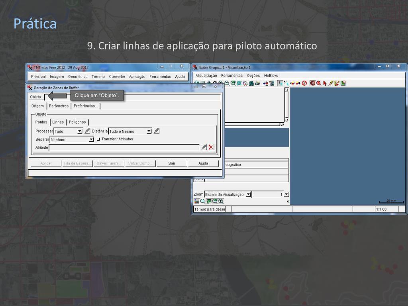408x306 pixels.
Task: Click the green stepped icon below Zoom
Action: click(209, 201)
